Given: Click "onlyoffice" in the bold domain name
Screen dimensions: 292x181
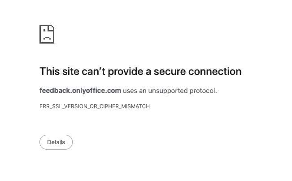Looking at the screenshot, I should point(89,90).
